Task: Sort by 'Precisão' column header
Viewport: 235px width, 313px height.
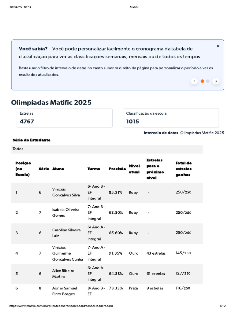Action: coord(117,169)
